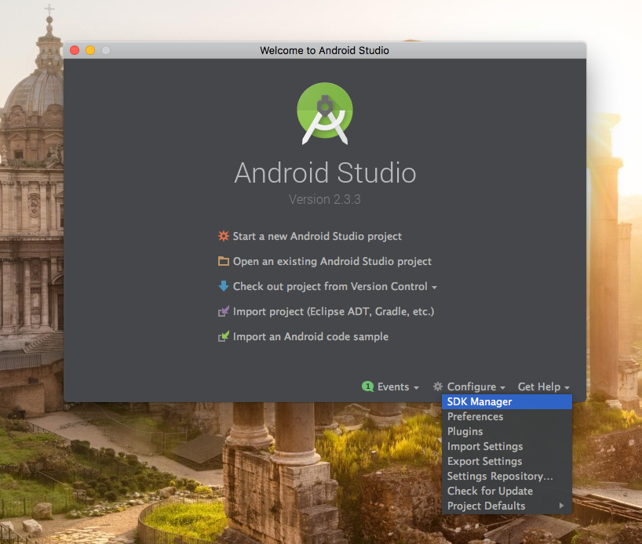Check out project from Version Control
Viewport: 642px width, 544px height.
point(327,286)
